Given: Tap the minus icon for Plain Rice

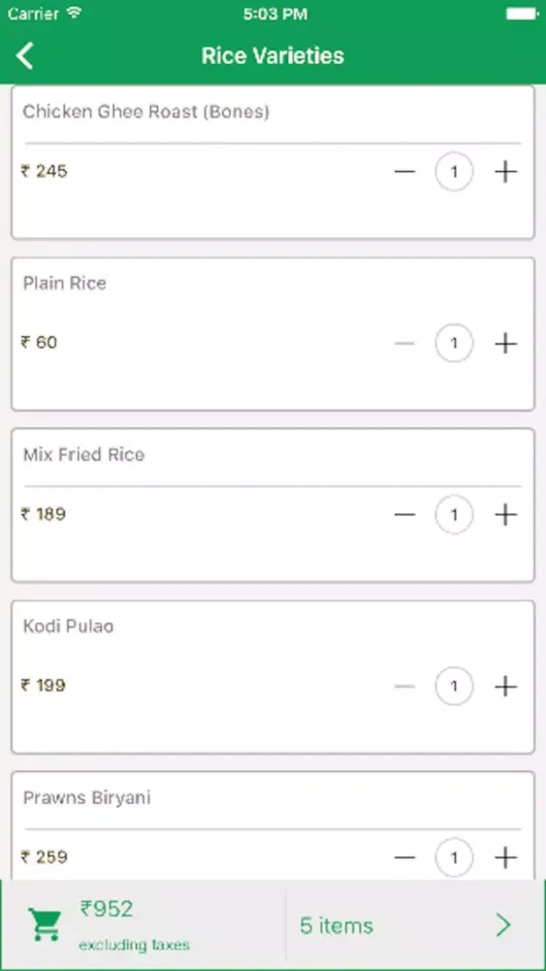Looking at the screenshot, I should pyautogui.click(x=404, y=343).
